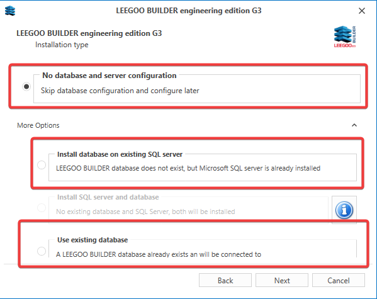Click 'More Options' label text
The width and height of the screenshot is (377, 299).
pyautogui.click(x=38, y=125)
